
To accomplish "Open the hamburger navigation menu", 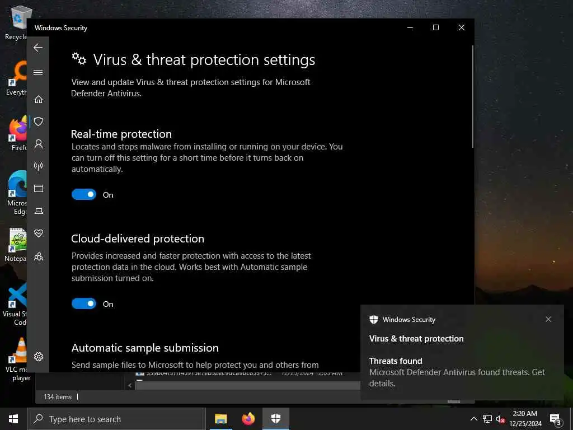I will click(x=38, y=72).
